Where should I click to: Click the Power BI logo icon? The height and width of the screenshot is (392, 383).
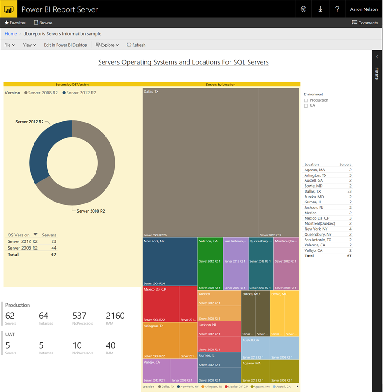point(9,9)
